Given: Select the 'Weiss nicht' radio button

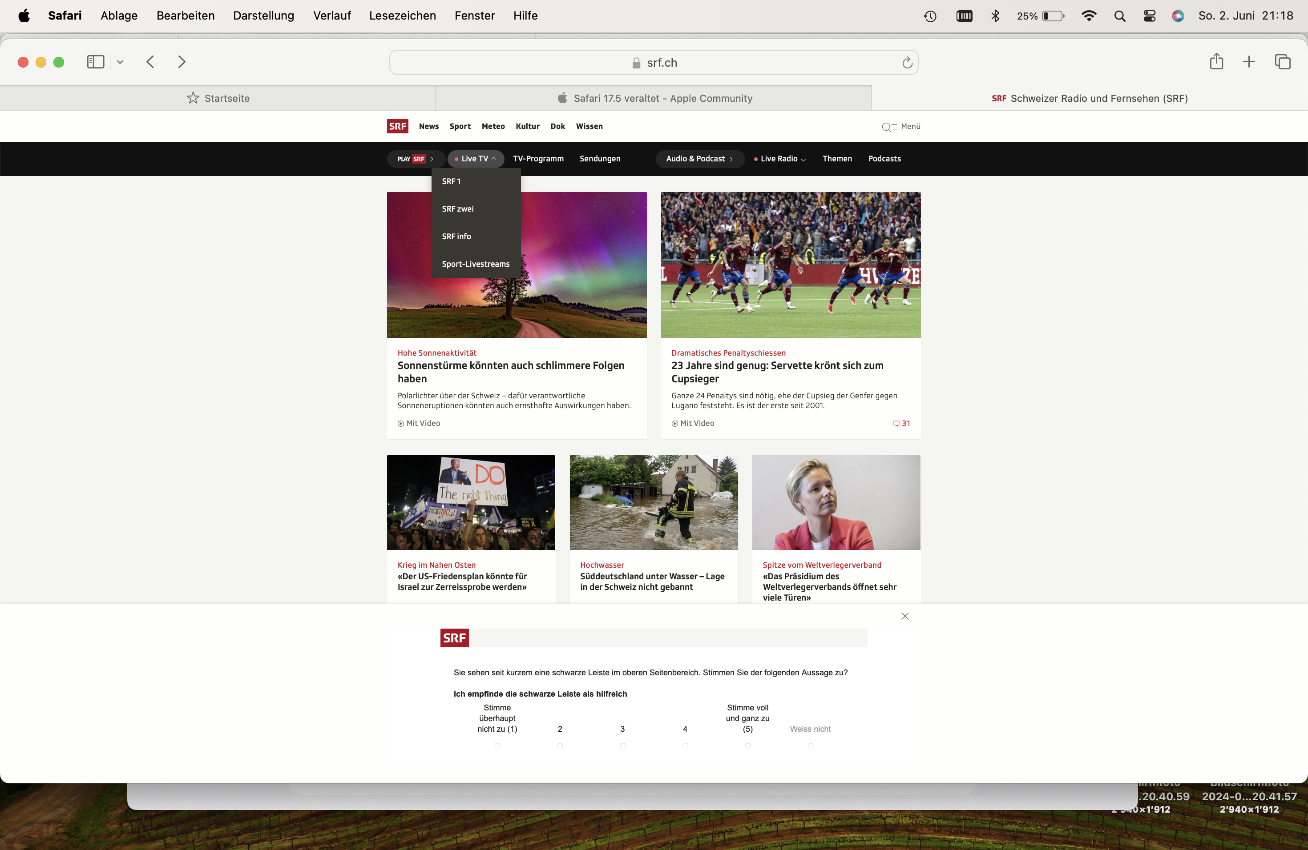Looking at the screenshot, I should [810, 746].
